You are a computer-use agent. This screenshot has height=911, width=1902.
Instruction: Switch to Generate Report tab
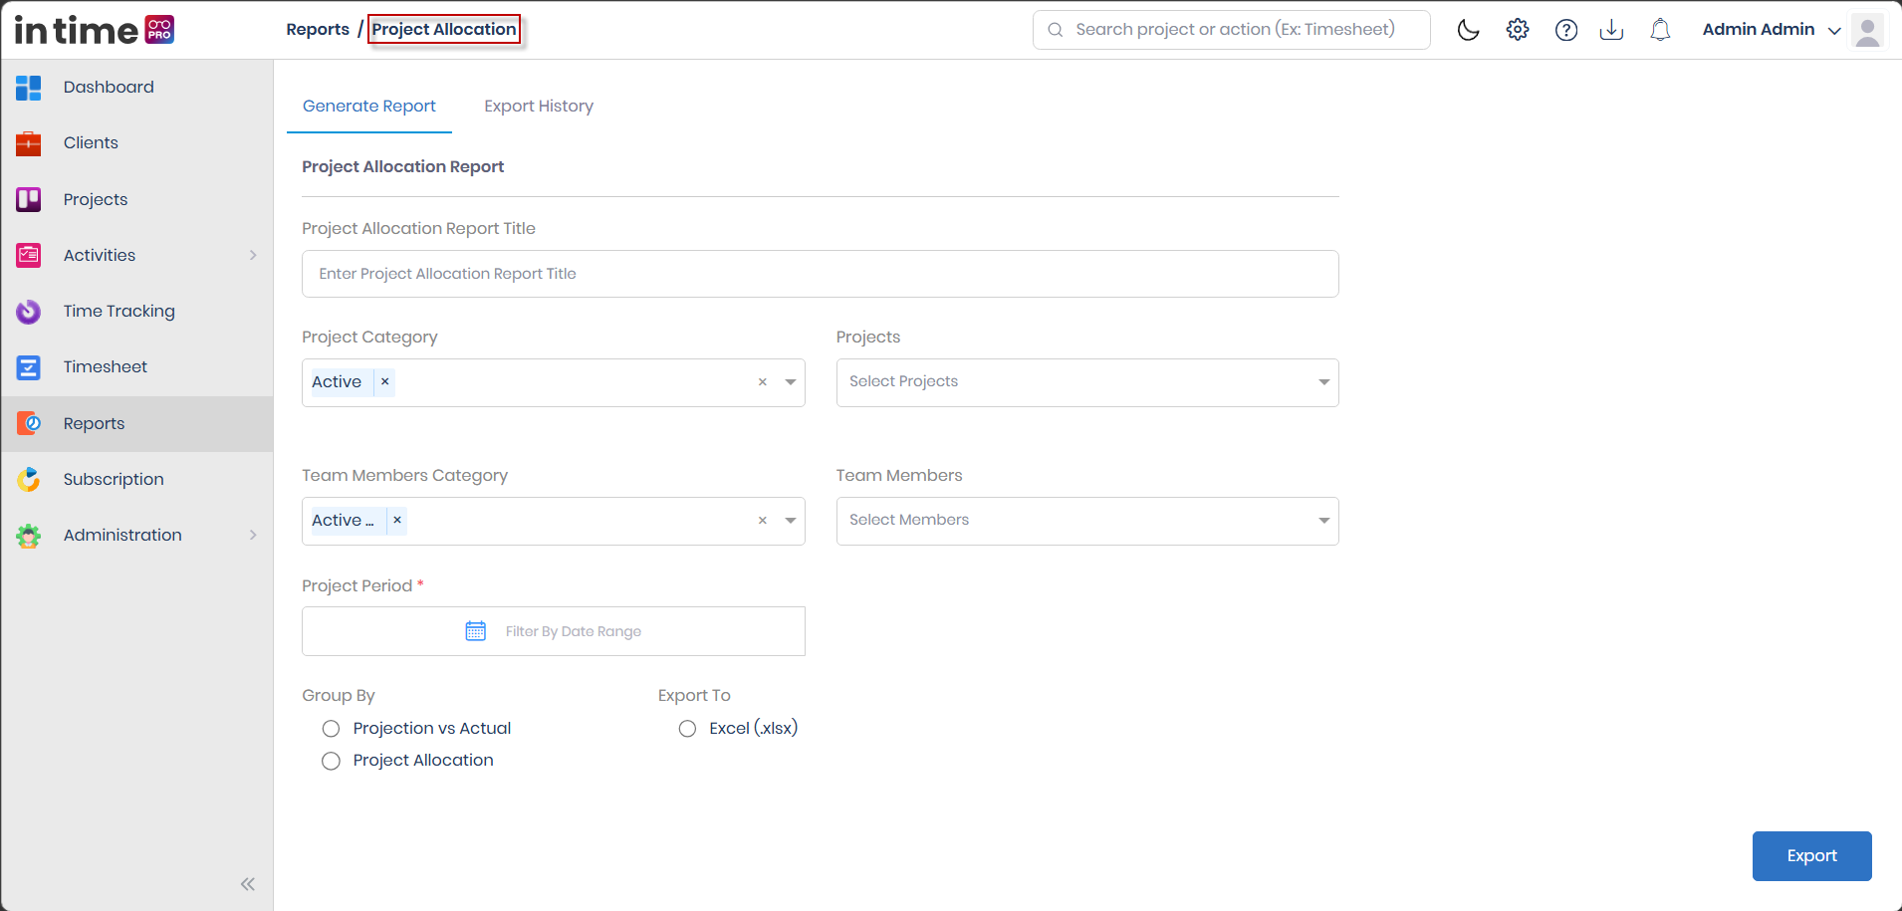coord(369,107)
